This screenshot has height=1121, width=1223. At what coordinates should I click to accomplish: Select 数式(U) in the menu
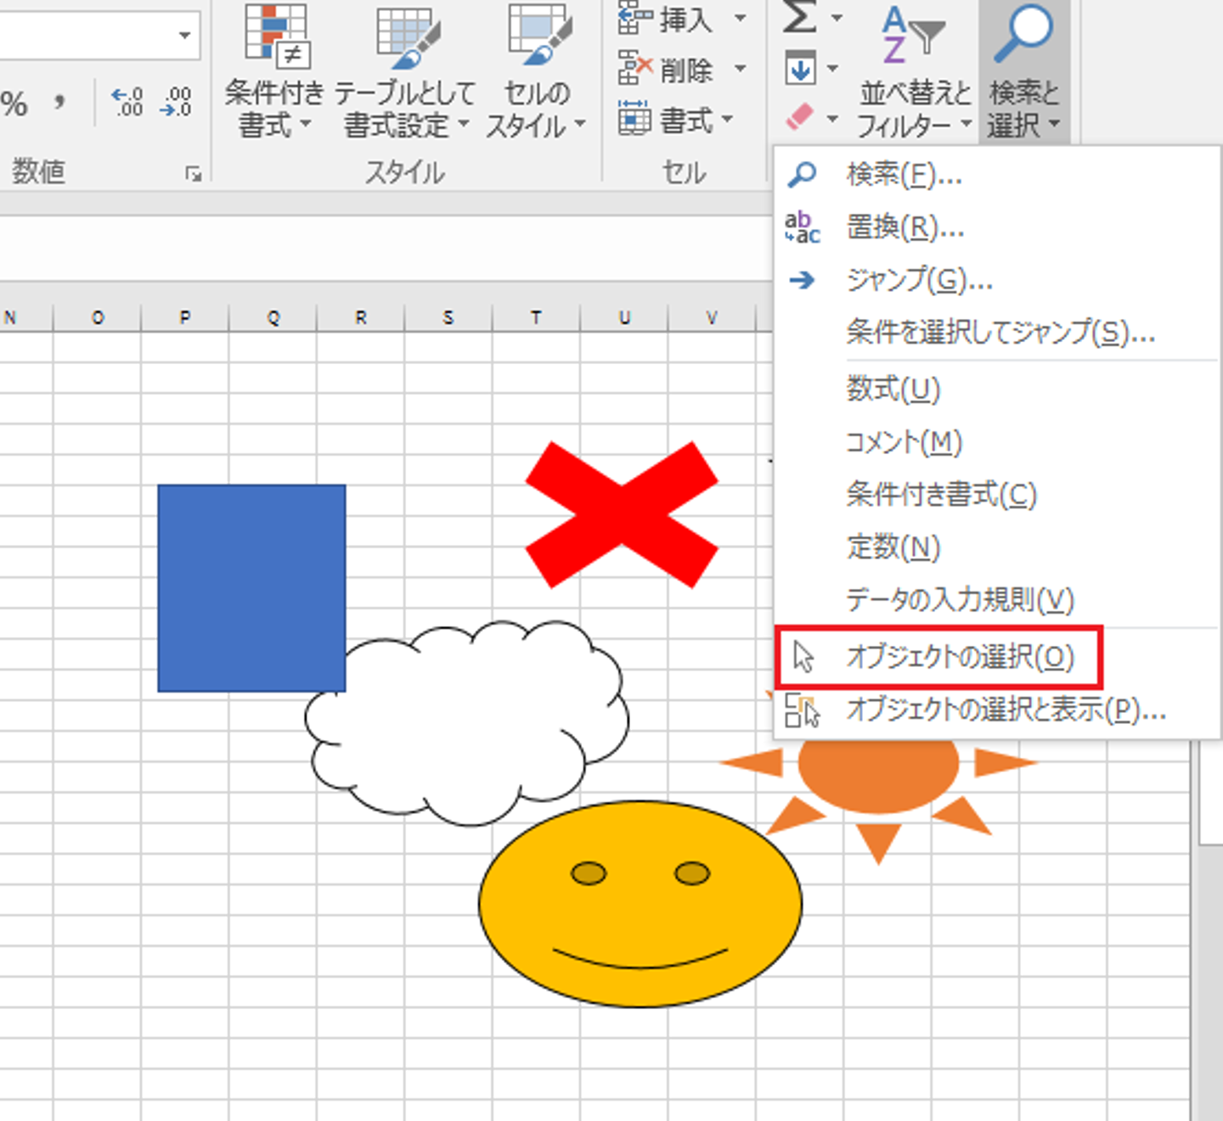(998, 389)
